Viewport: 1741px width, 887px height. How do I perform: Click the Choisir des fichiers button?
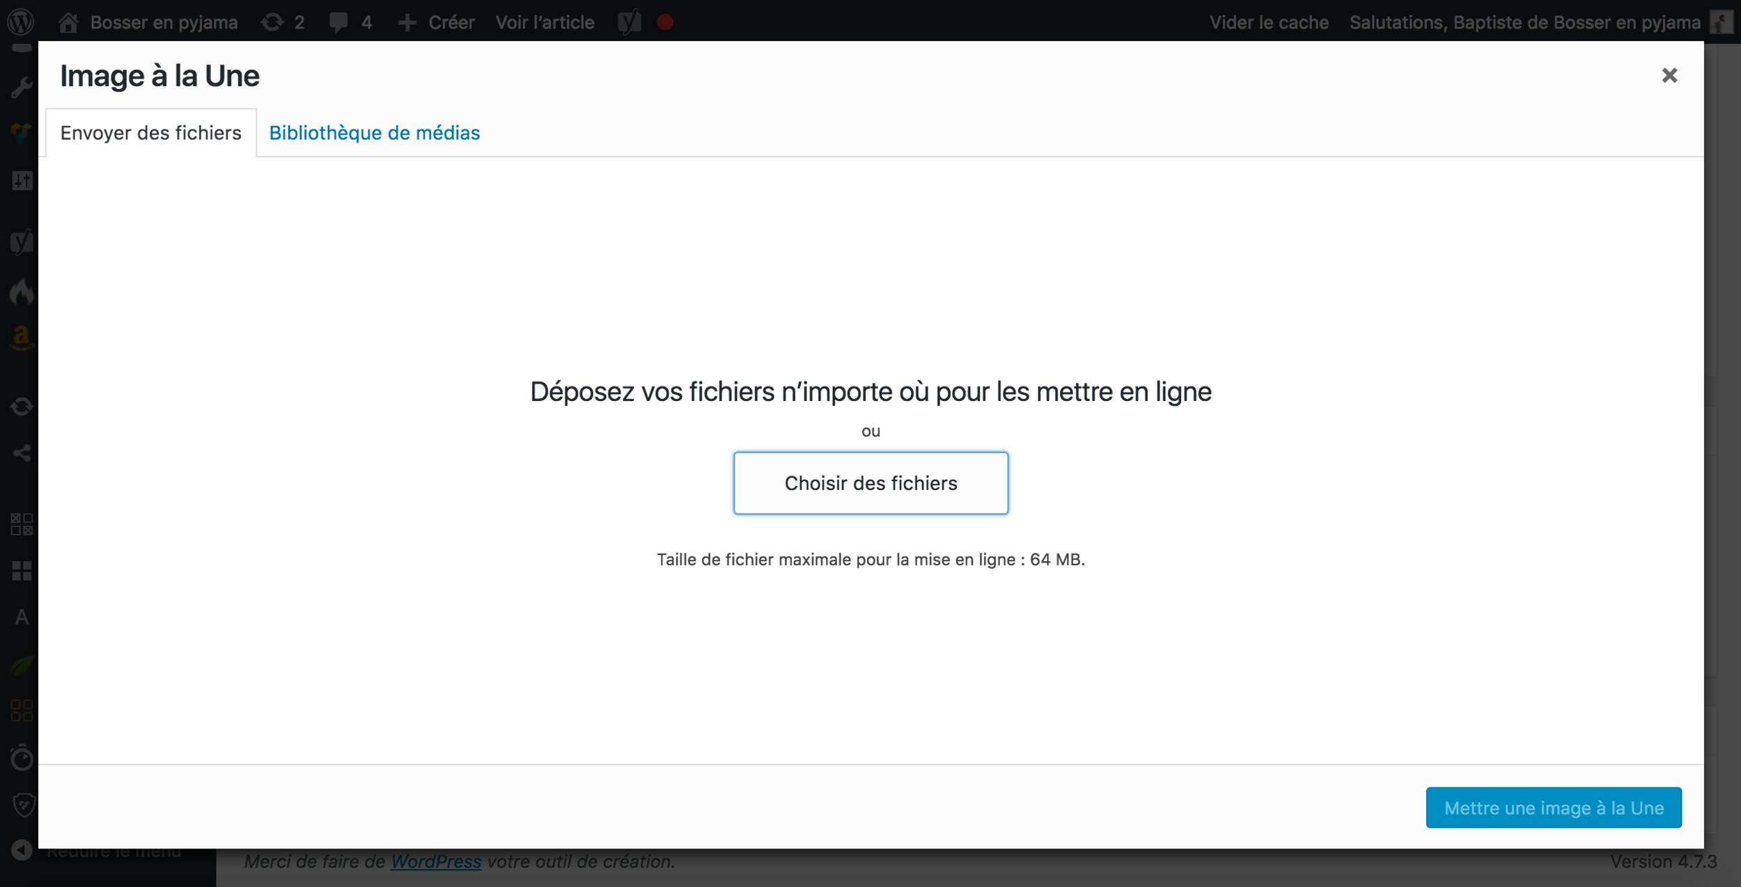[x=870, y=482]
